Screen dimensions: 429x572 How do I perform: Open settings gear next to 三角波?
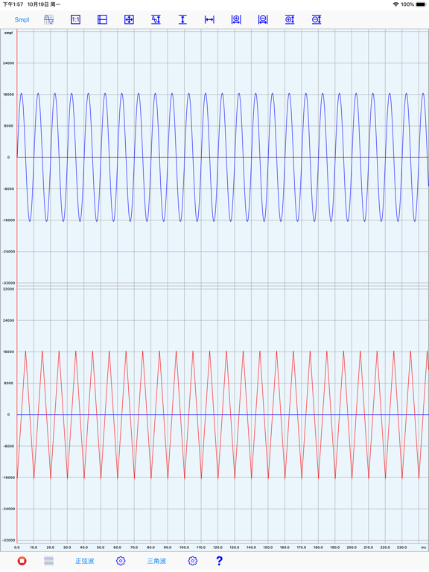tap(193, 561)
